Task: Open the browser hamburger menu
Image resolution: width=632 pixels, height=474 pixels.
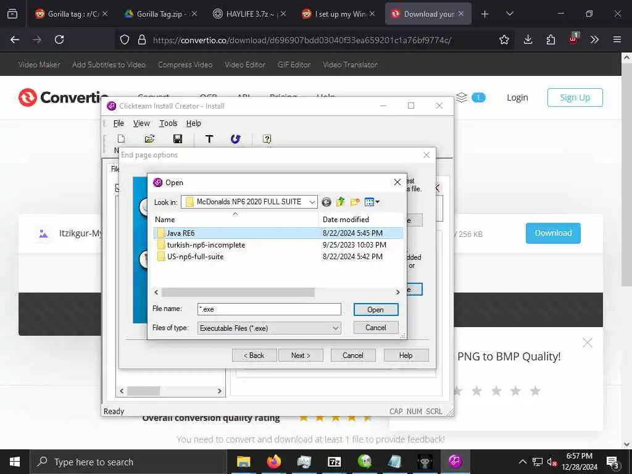Action: [x=617, y=39]
